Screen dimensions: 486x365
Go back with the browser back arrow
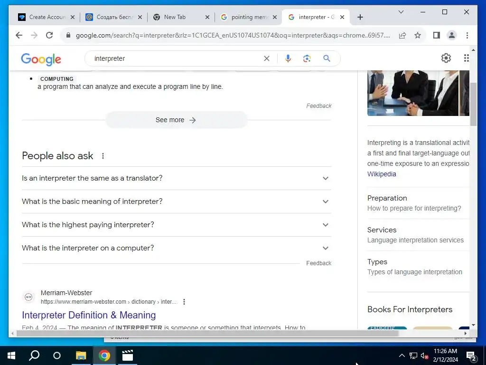click(19, 35)
